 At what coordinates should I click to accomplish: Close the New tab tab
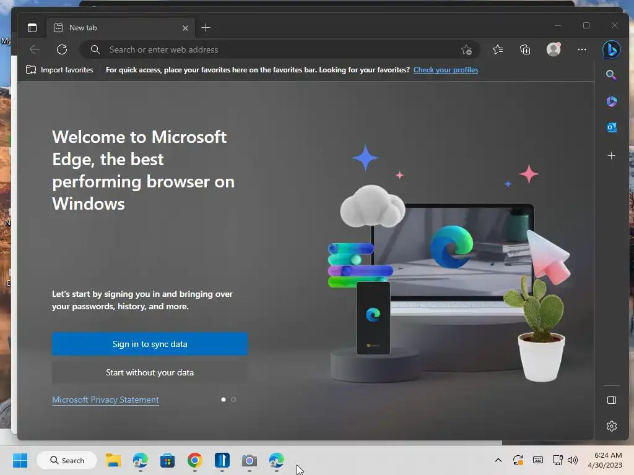(x=185, y=28)
